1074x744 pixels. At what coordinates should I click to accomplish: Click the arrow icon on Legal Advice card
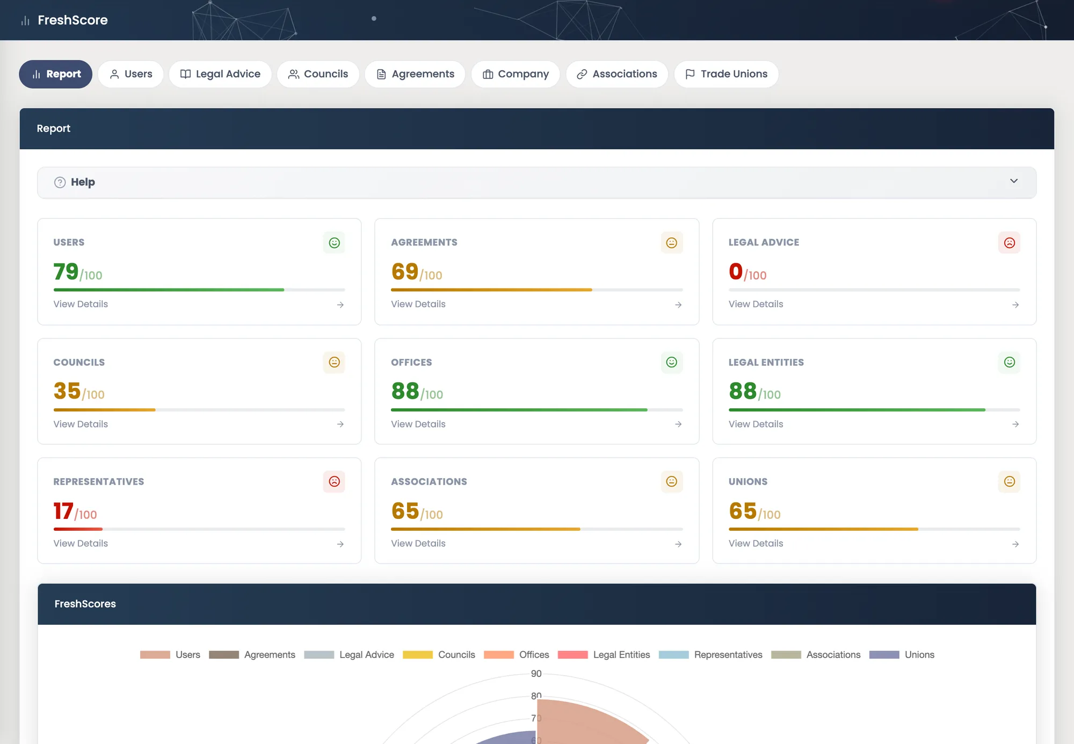pyautogui.click(x=1015, y=305)
